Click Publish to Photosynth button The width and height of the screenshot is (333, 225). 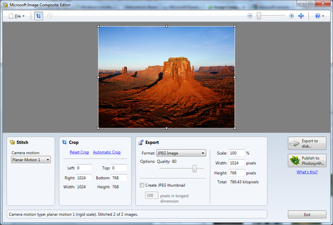click(307, 161)
